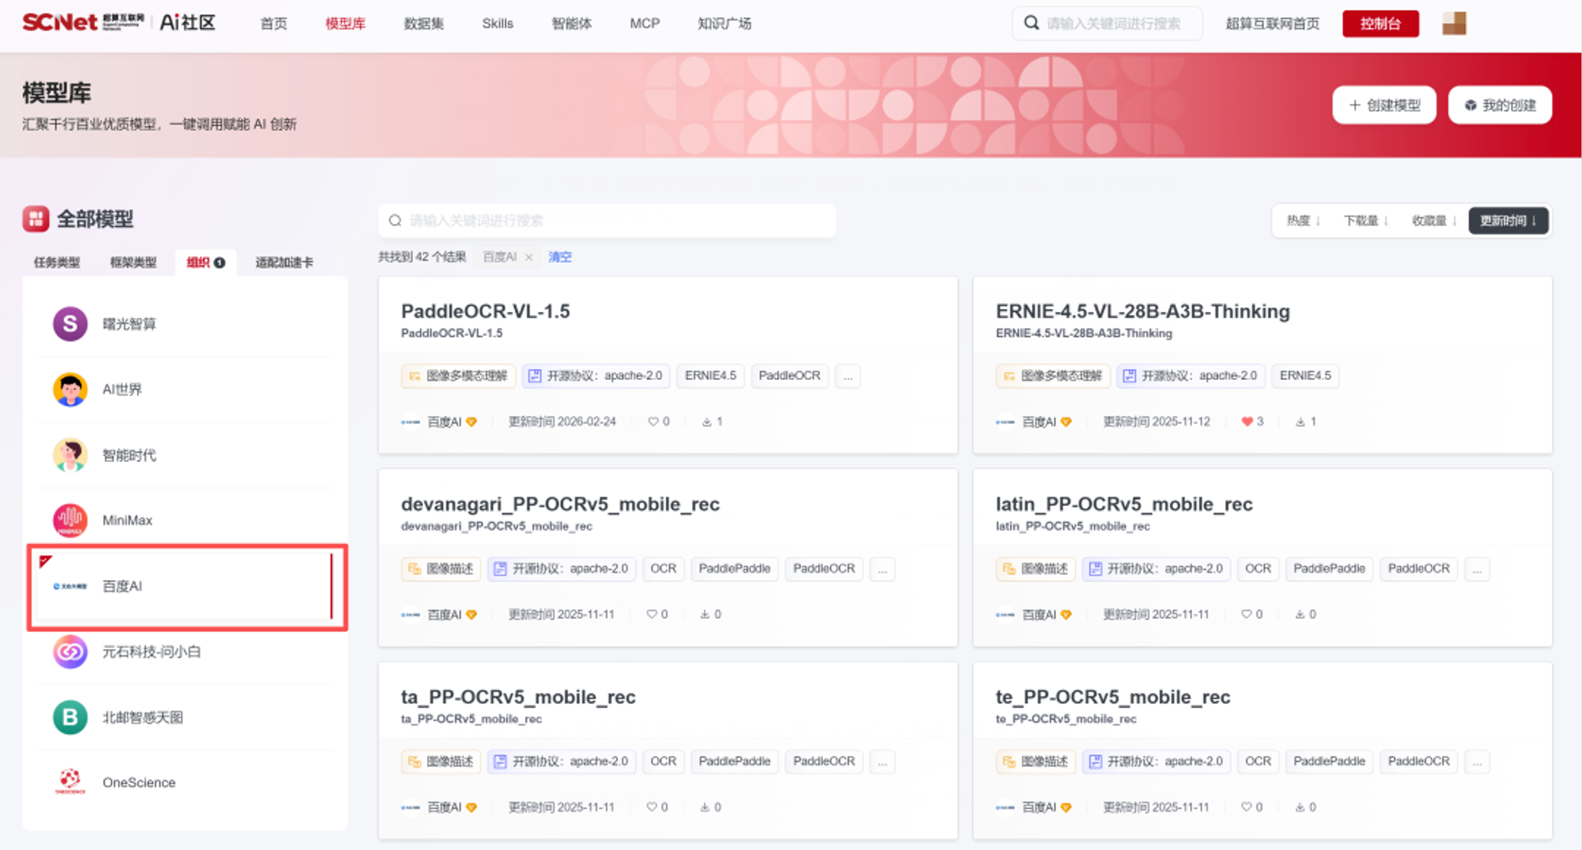
Task: Sort models by 热度
Action: click(x=1302, y=220)
